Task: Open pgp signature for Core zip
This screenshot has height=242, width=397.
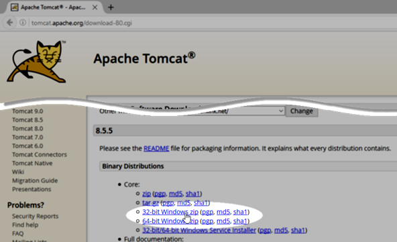Action: (160, 194)
